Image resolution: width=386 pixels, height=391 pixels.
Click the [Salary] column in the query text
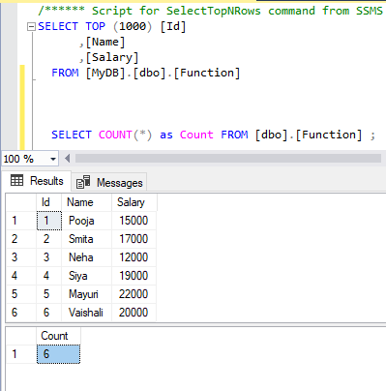click(x=112, y=57)
